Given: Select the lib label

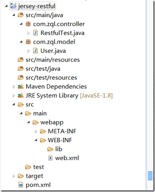Looking at the screenshot, I should [59, 149].
